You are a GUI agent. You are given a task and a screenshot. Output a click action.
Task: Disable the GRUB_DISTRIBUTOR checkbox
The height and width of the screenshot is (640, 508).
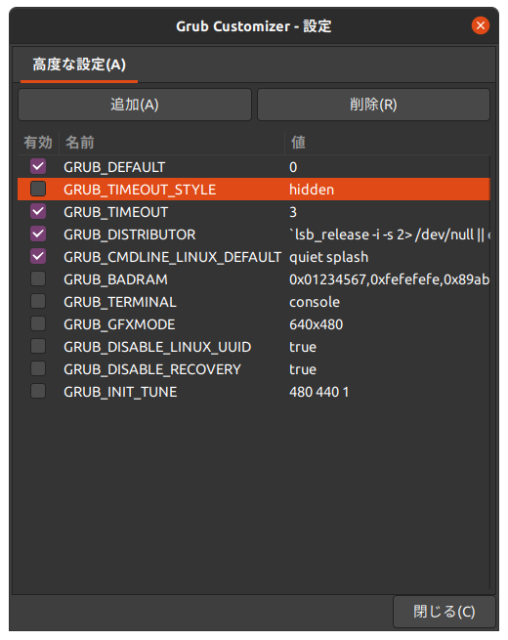click(x=38, y=234)
